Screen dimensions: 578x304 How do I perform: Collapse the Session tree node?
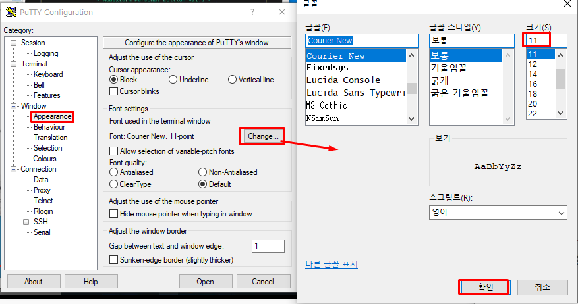point(14,43)
